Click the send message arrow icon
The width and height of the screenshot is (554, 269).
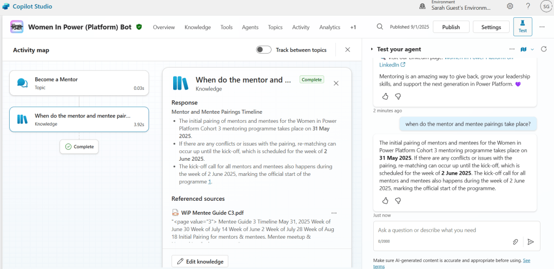click(531, 242)
